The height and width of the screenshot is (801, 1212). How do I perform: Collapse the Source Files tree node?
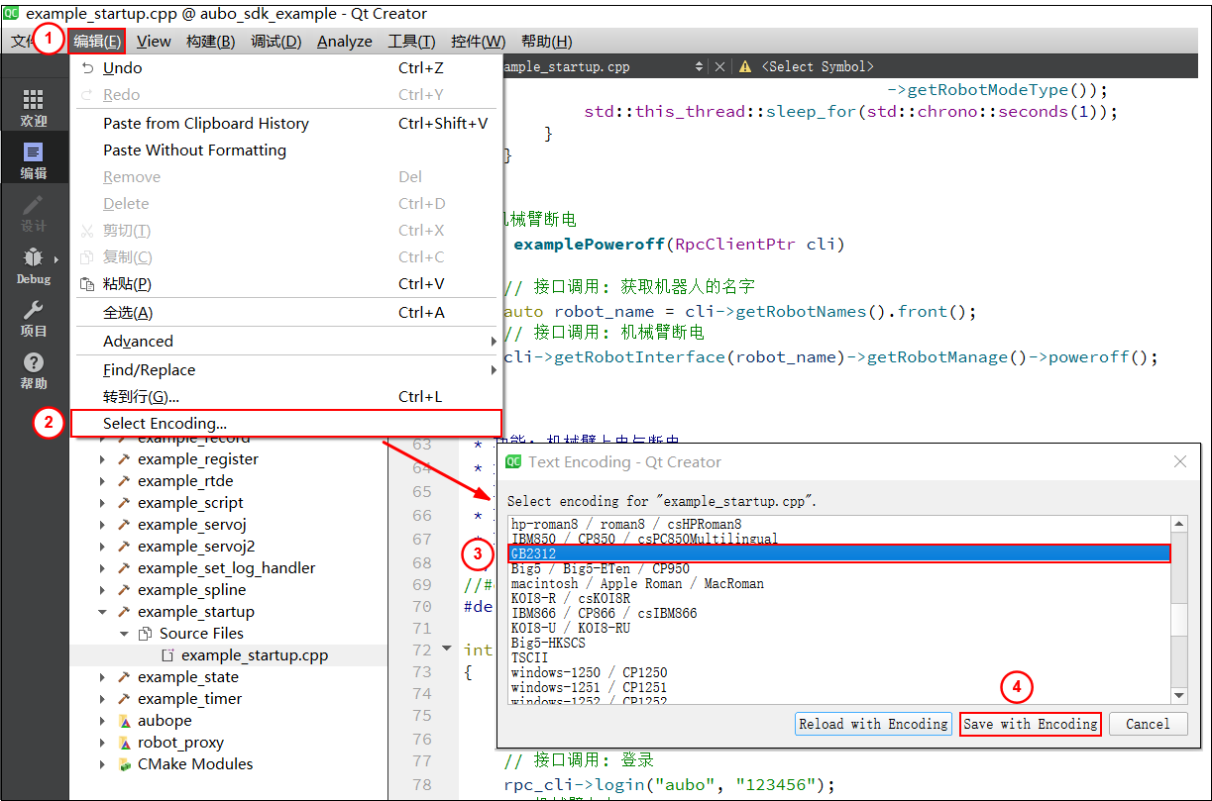tap(124, 634)
